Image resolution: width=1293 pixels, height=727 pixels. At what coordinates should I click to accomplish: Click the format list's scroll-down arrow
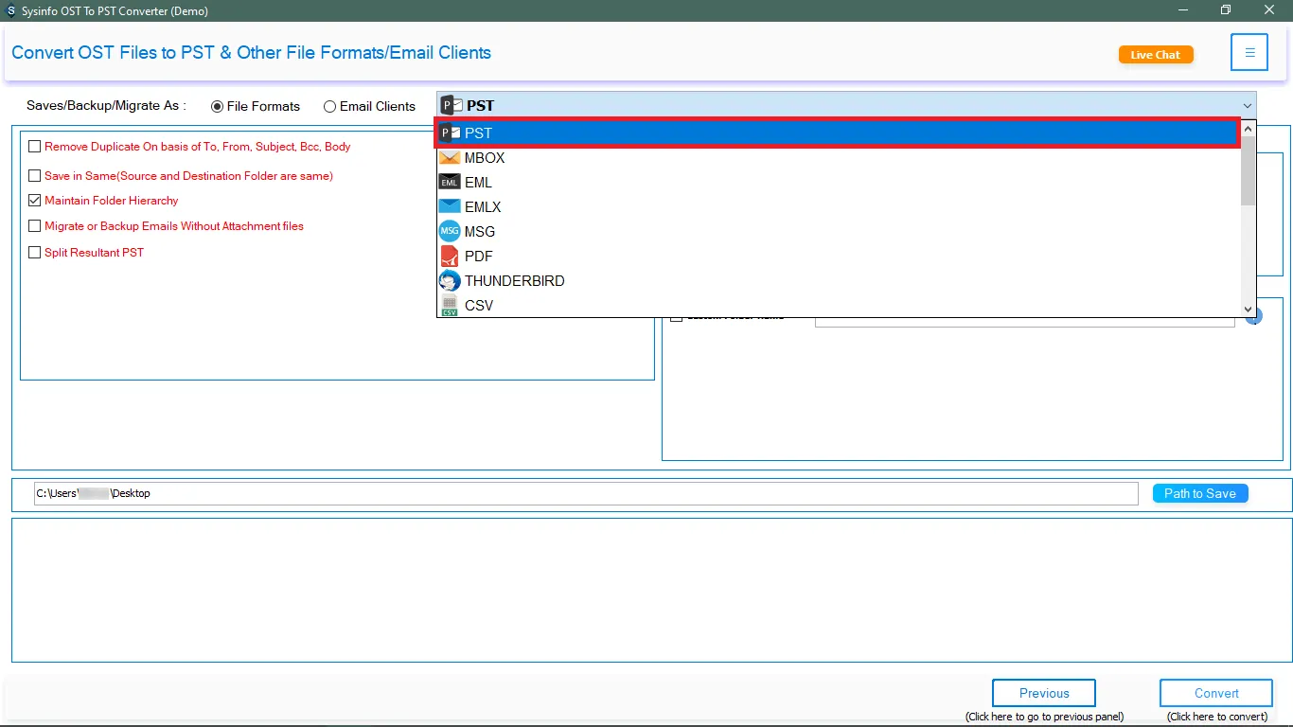pos(1248,310)
